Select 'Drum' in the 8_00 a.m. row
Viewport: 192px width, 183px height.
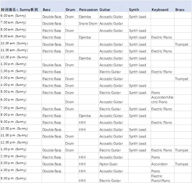(x=70, y=30)
